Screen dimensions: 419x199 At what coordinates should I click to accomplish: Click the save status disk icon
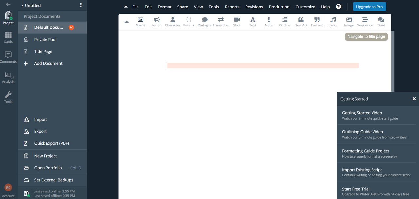click(27, 193)
